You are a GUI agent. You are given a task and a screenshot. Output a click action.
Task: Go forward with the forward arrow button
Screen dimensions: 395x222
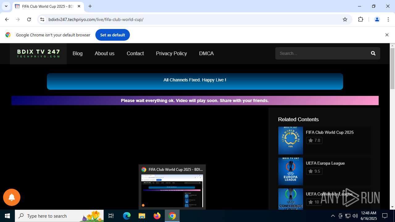(18, 19)
